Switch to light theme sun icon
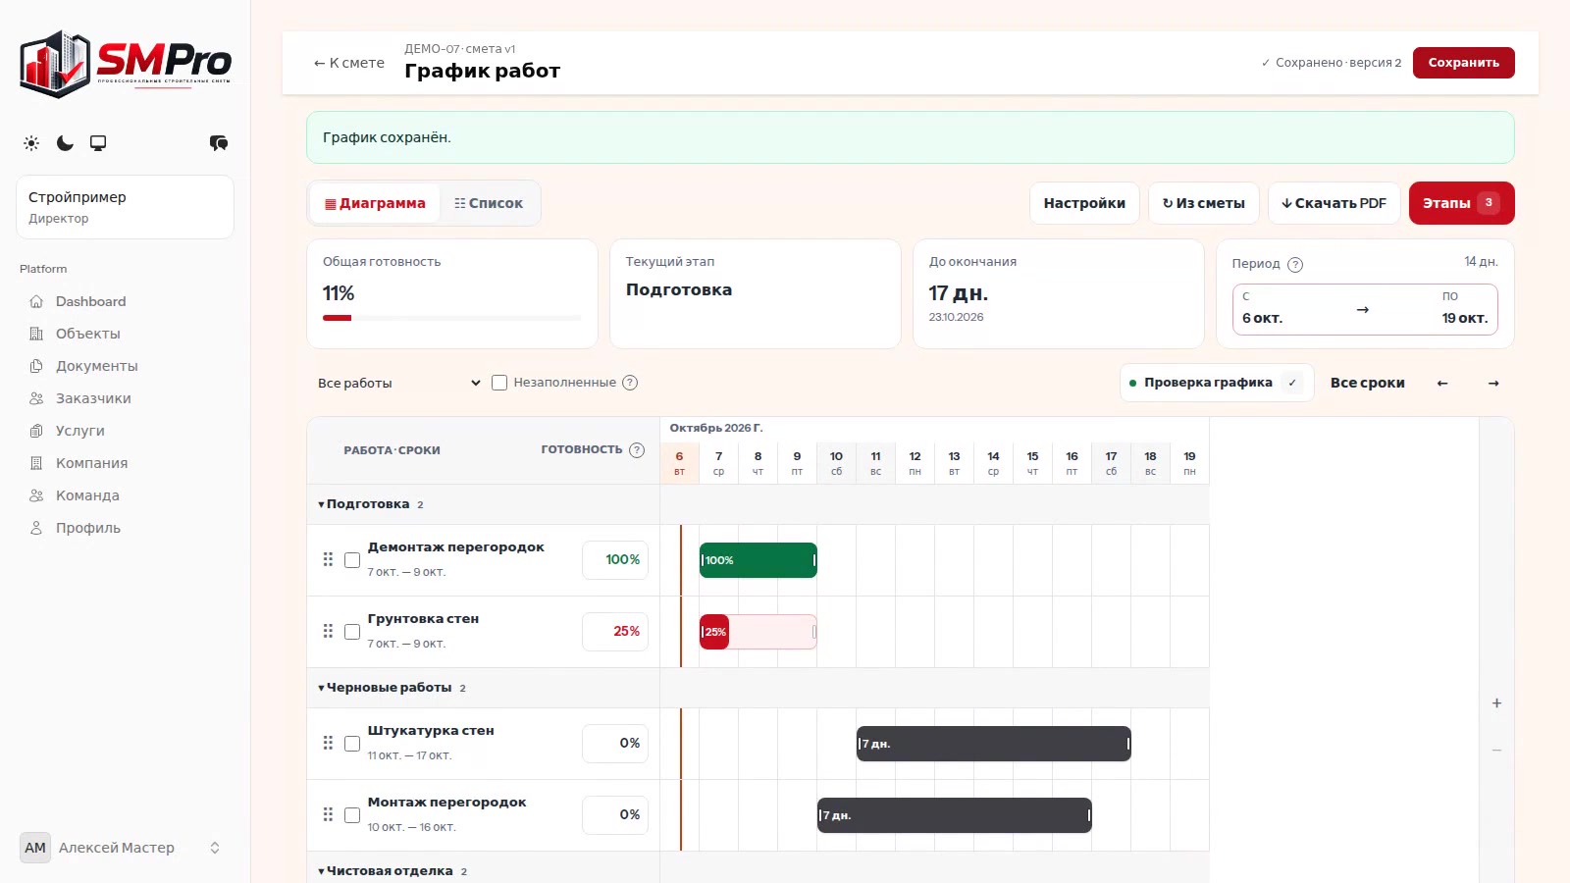1570x883 pixels. pos(31,143)
